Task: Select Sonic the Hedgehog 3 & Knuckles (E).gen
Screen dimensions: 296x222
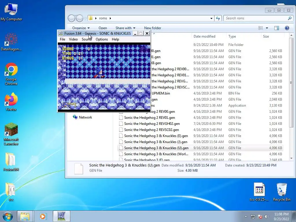Action: click(x=200, y=136)
